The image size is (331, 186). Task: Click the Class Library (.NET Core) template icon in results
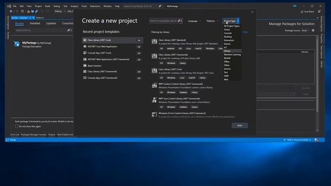tap(154, 71)
